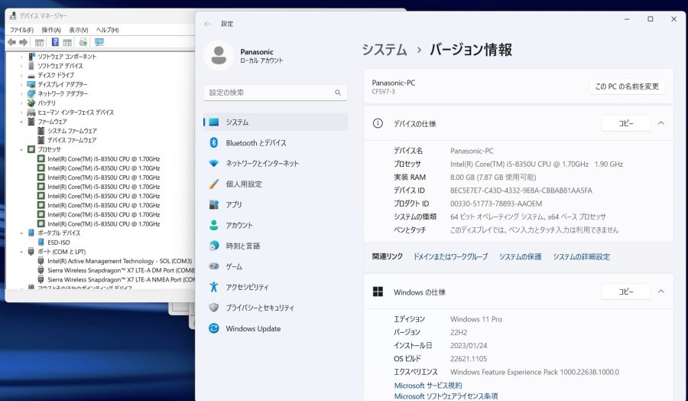The height and width of the screenshot is (401, 688).
Task: Copy Windows specifications with コピー button
Action: [625, 292]
